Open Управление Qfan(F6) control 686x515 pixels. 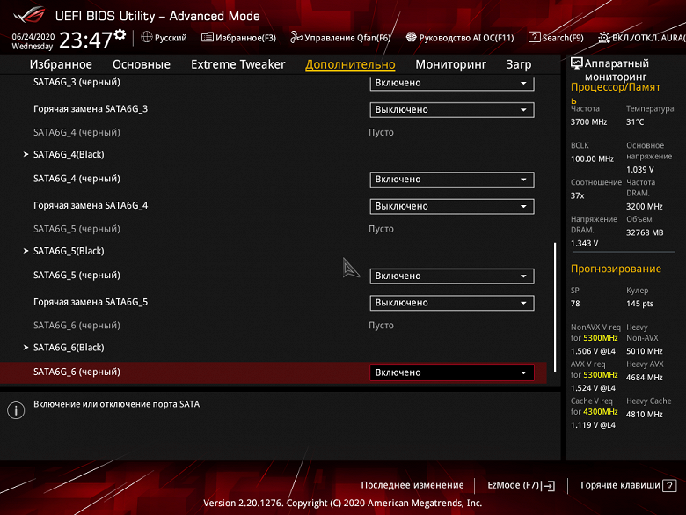click(x=340, y=38)
